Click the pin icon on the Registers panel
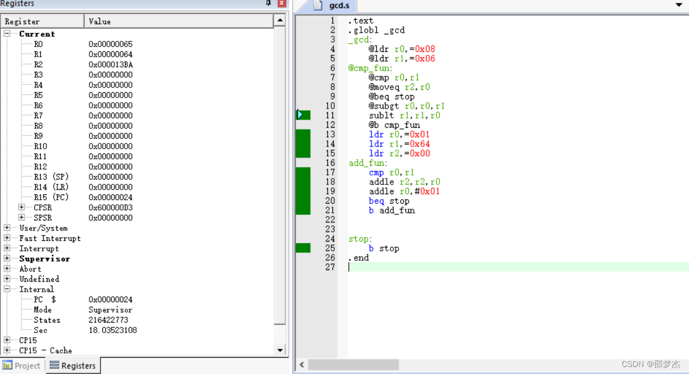 tap(268, 4)
